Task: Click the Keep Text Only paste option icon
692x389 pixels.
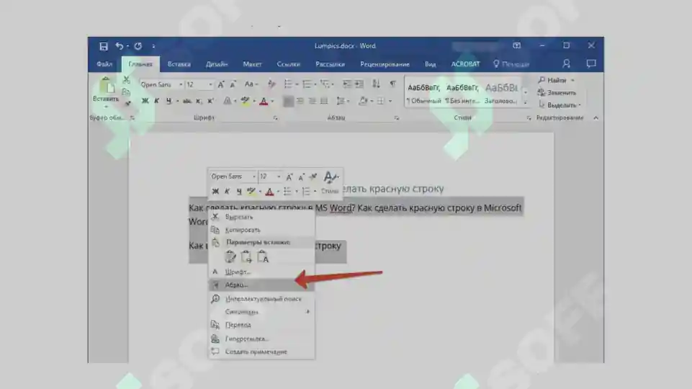Action: (263, 256)
